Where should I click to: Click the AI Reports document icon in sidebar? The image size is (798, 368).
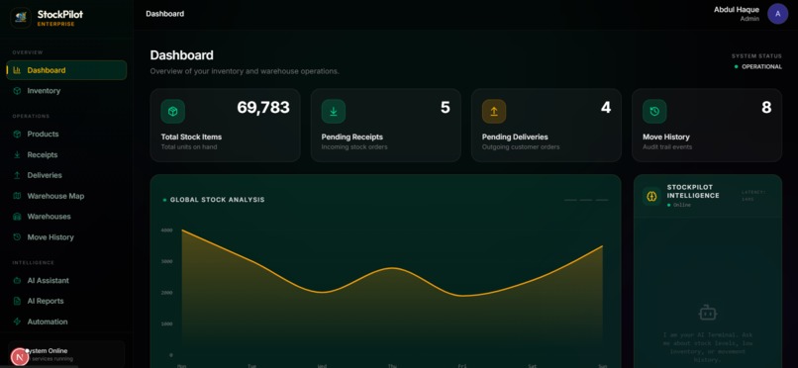(17, 301)
